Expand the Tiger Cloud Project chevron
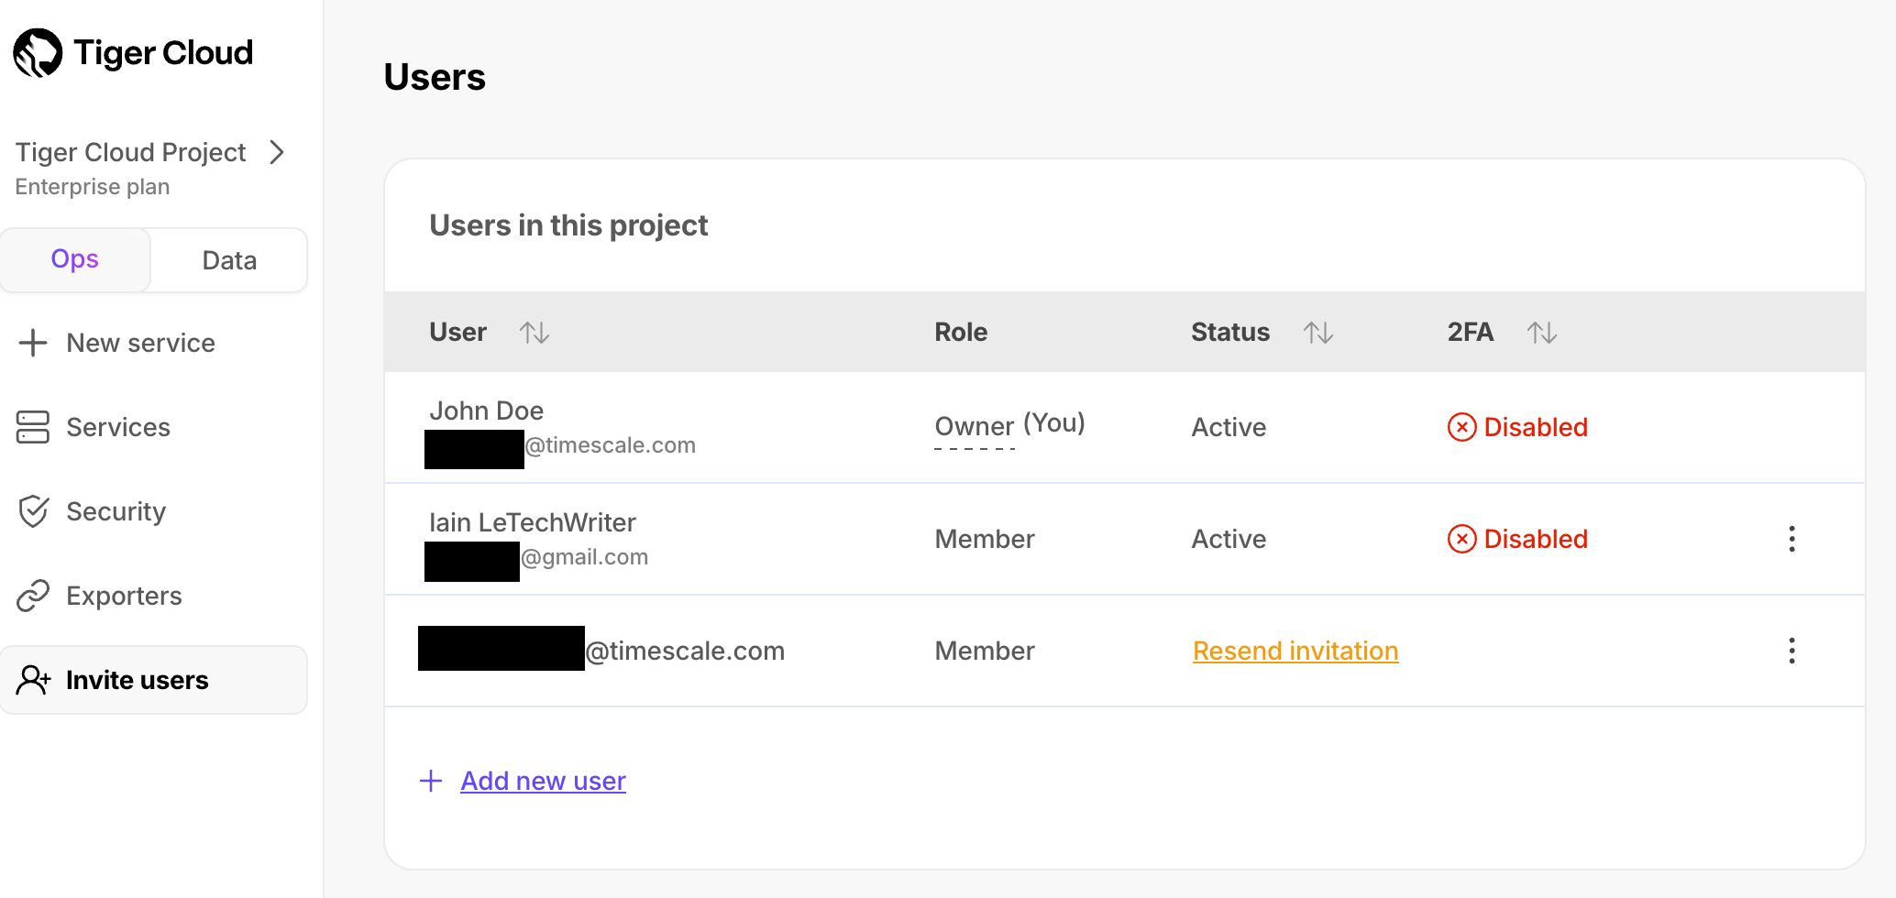 pyautogui.click(x=277, y=152)
